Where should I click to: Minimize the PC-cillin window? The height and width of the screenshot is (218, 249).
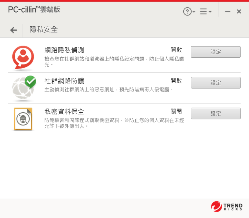coord(228,11)
